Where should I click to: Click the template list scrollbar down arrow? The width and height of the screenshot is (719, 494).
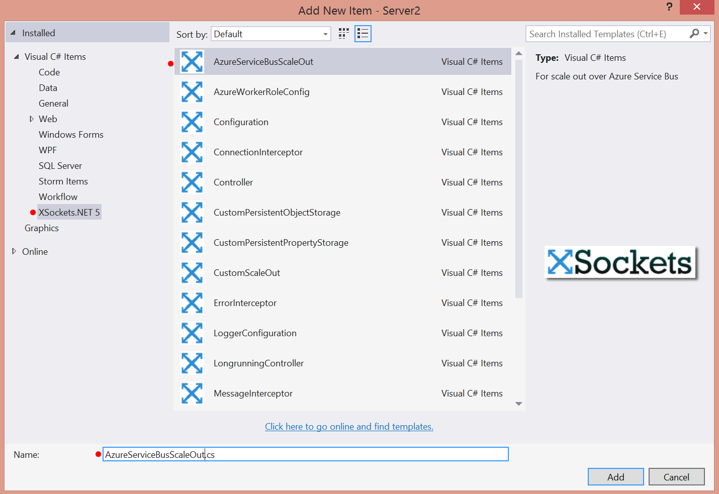click(519, 404)
